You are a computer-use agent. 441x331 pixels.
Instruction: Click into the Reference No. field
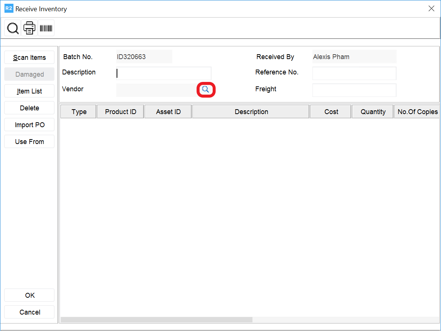354,73
